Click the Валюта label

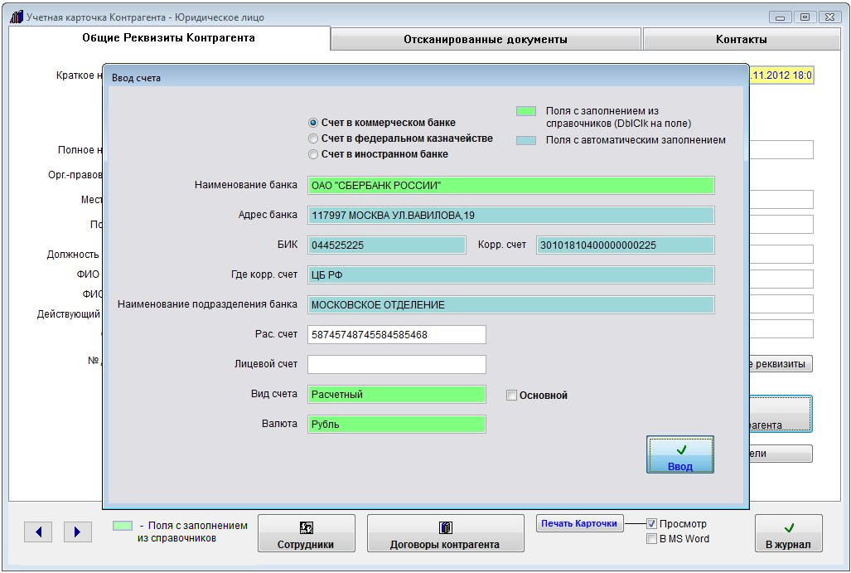(x=279, y=424)
